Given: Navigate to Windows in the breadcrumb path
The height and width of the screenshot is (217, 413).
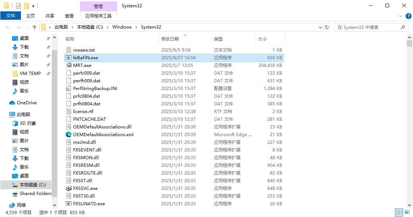Looking at the screenshot, I should coord(122,27).
